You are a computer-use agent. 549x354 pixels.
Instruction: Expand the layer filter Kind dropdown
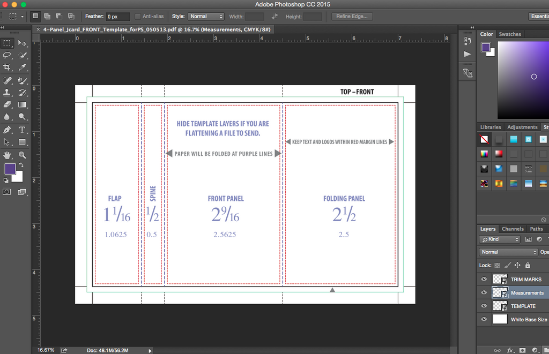[500, 239]
